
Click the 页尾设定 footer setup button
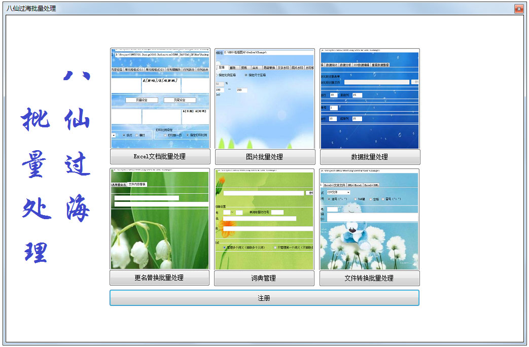coord(180,99)
